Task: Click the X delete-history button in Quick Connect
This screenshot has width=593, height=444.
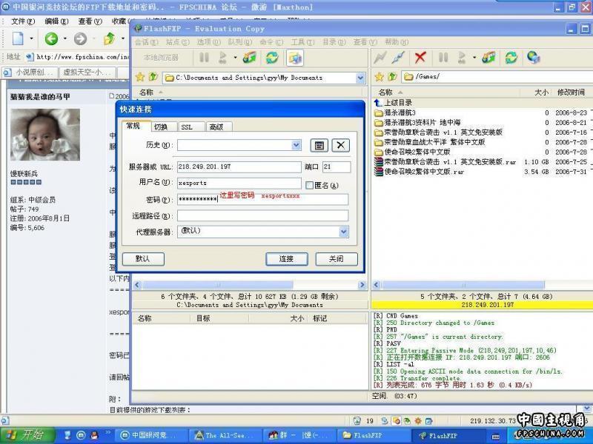Action: (x=340, y=145)
